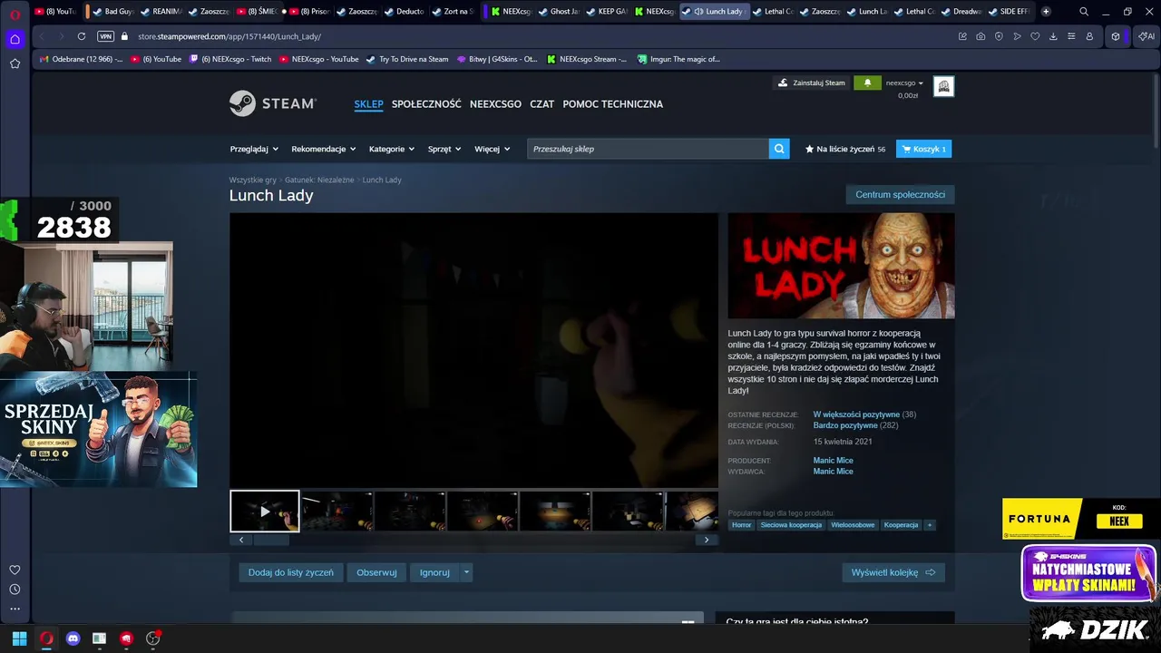
Task: Click the search magnifier button in Steam store
Action: click(x=779, y=149)
